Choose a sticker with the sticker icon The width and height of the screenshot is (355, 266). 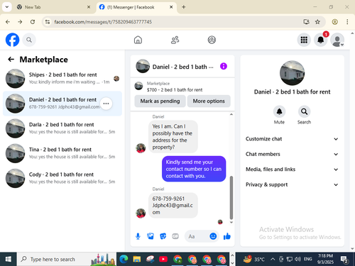tap(163, 236)
